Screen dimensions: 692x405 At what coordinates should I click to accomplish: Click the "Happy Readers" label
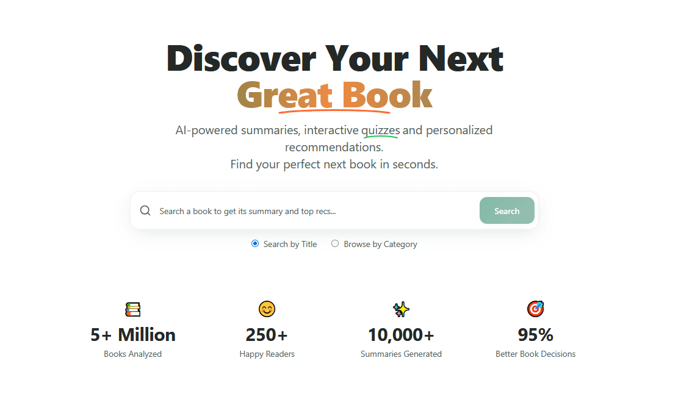pos(267,354)
